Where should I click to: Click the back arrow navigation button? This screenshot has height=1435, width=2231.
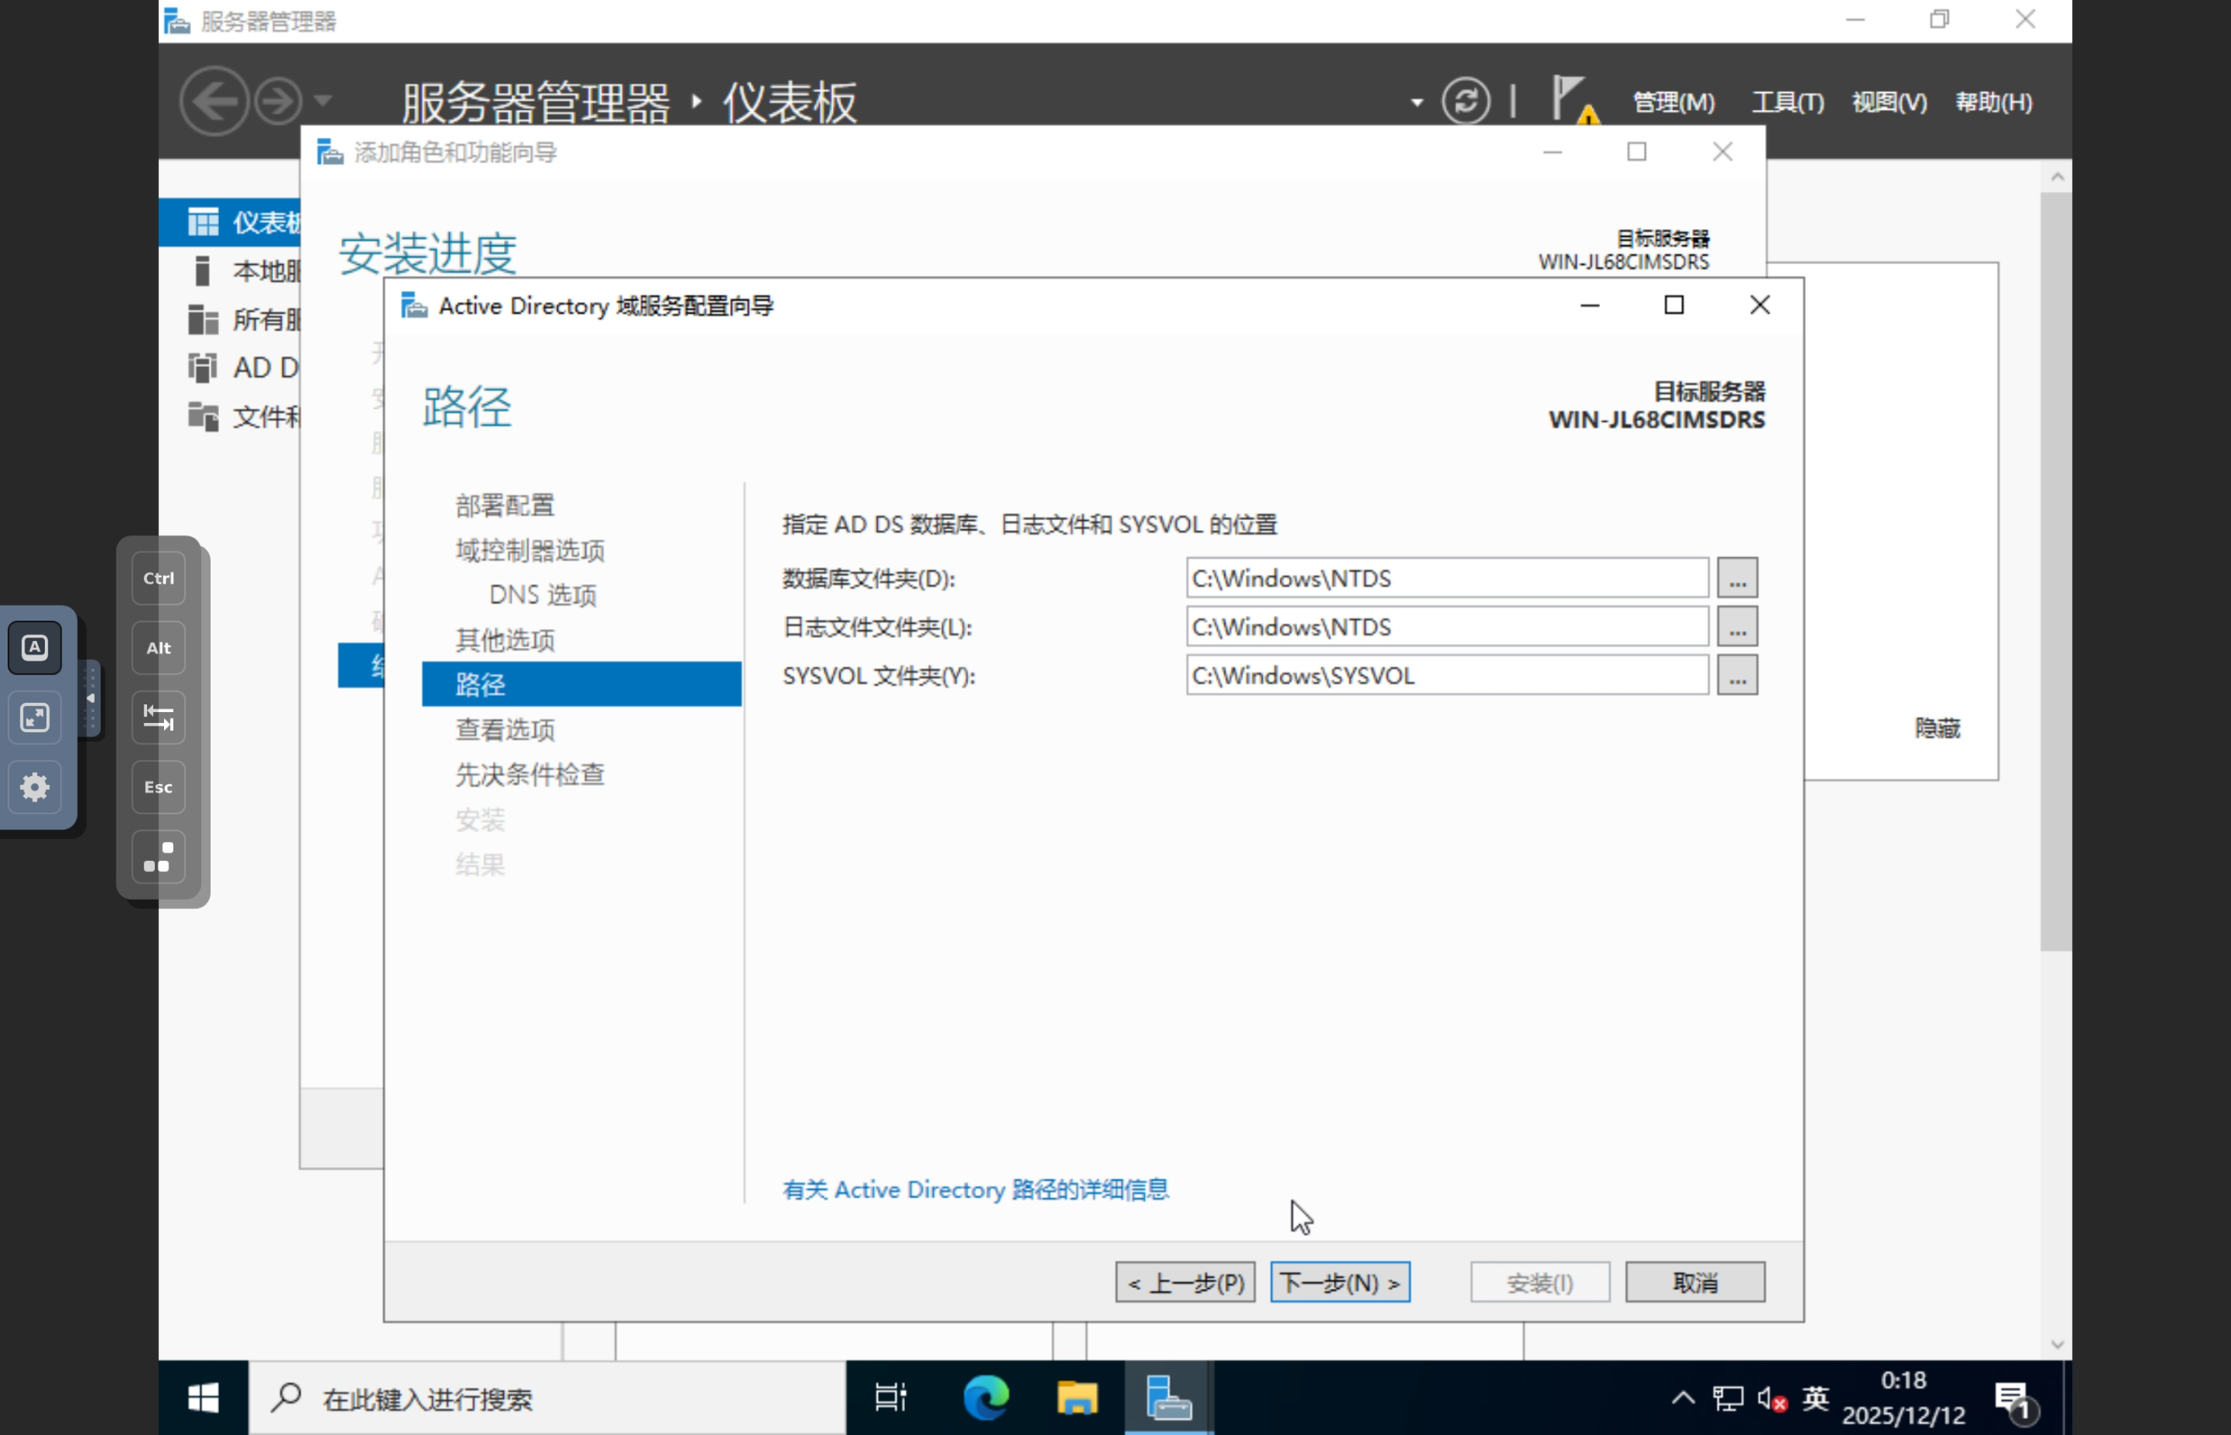(x=214, y=101)
